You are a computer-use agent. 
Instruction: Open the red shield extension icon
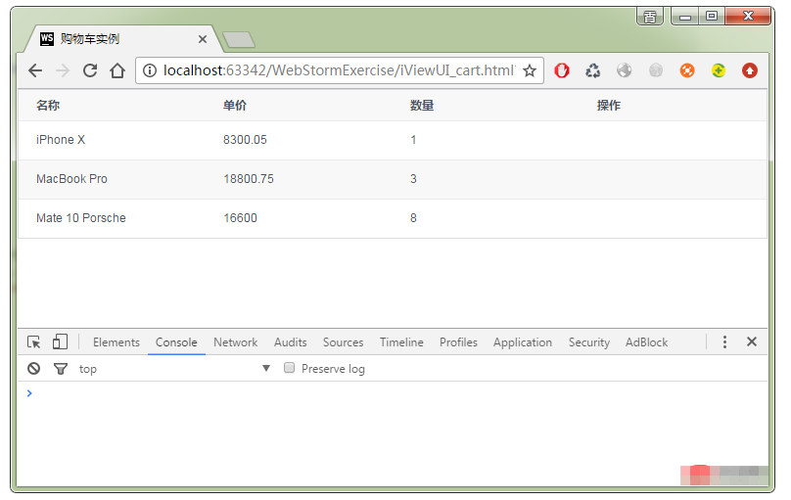point(562,70)
